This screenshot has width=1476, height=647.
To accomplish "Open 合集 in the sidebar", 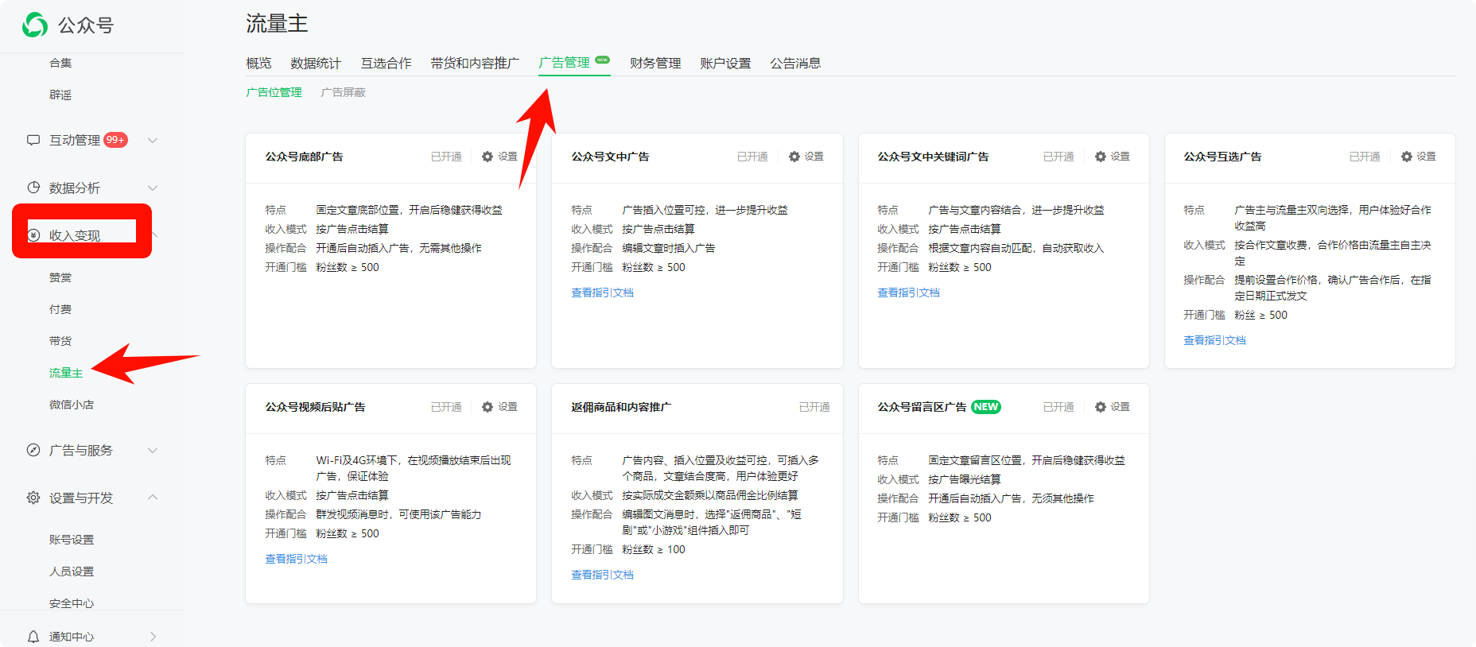I will 60,63.
